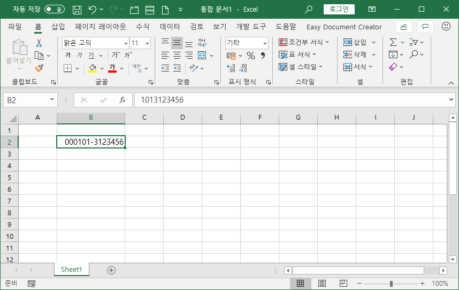Apply underline formatting

pyautogui.click(x=91, y=55)
